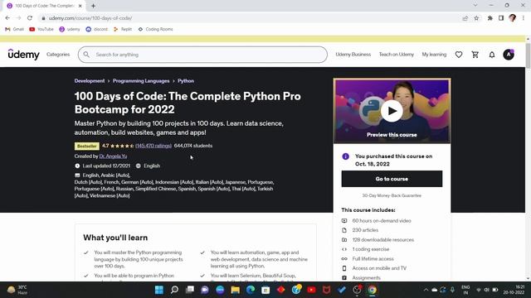
Task: Click the 'Full lifetime access' text
Action: 373,259
